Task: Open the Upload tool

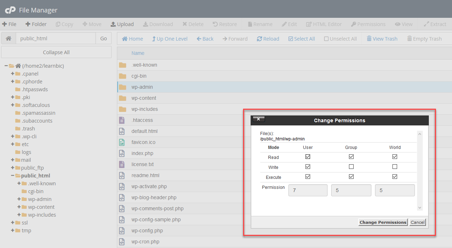Action: (122, 24)
